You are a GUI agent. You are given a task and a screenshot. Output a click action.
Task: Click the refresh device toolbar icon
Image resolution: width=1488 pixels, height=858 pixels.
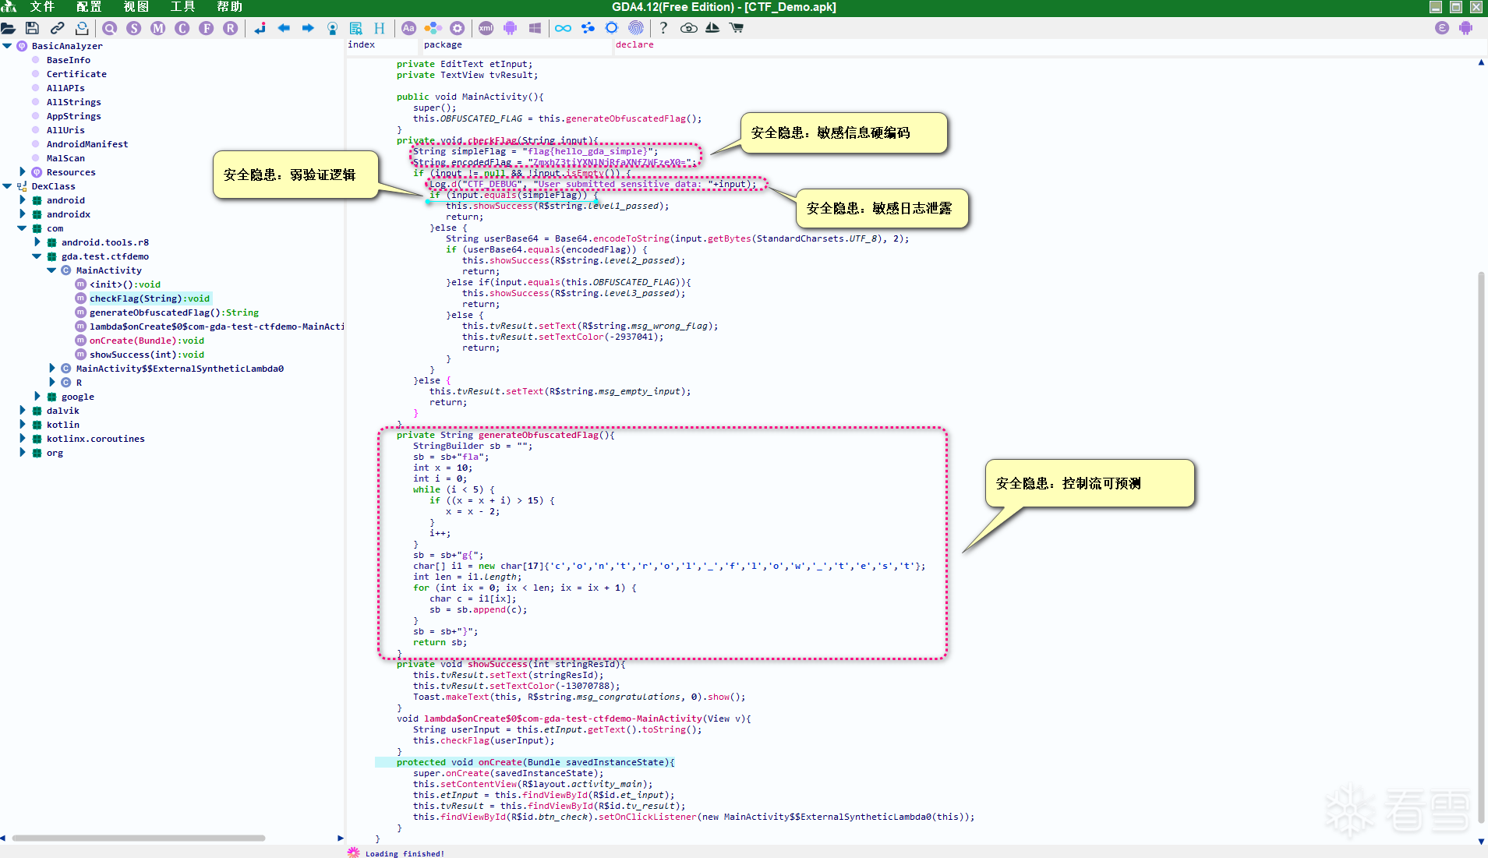point(82,28)
